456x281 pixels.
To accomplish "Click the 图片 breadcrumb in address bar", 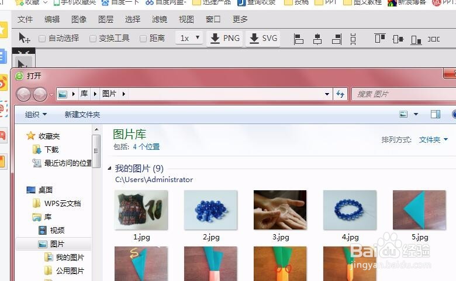I will pyautogui.click(x=109, y=94).
